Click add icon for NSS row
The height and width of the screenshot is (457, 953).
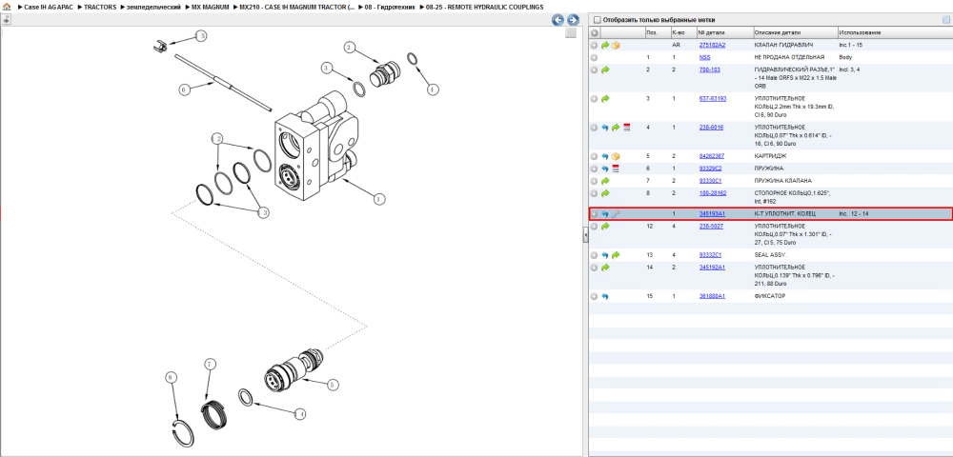(x=595, y=57)
